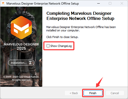Minimize the setup window

[x=99, y=3]
